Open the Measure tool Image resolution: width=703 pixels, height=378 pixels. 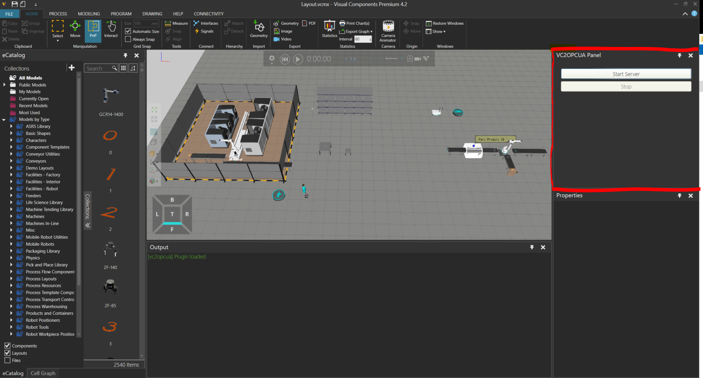coord(176,23)
